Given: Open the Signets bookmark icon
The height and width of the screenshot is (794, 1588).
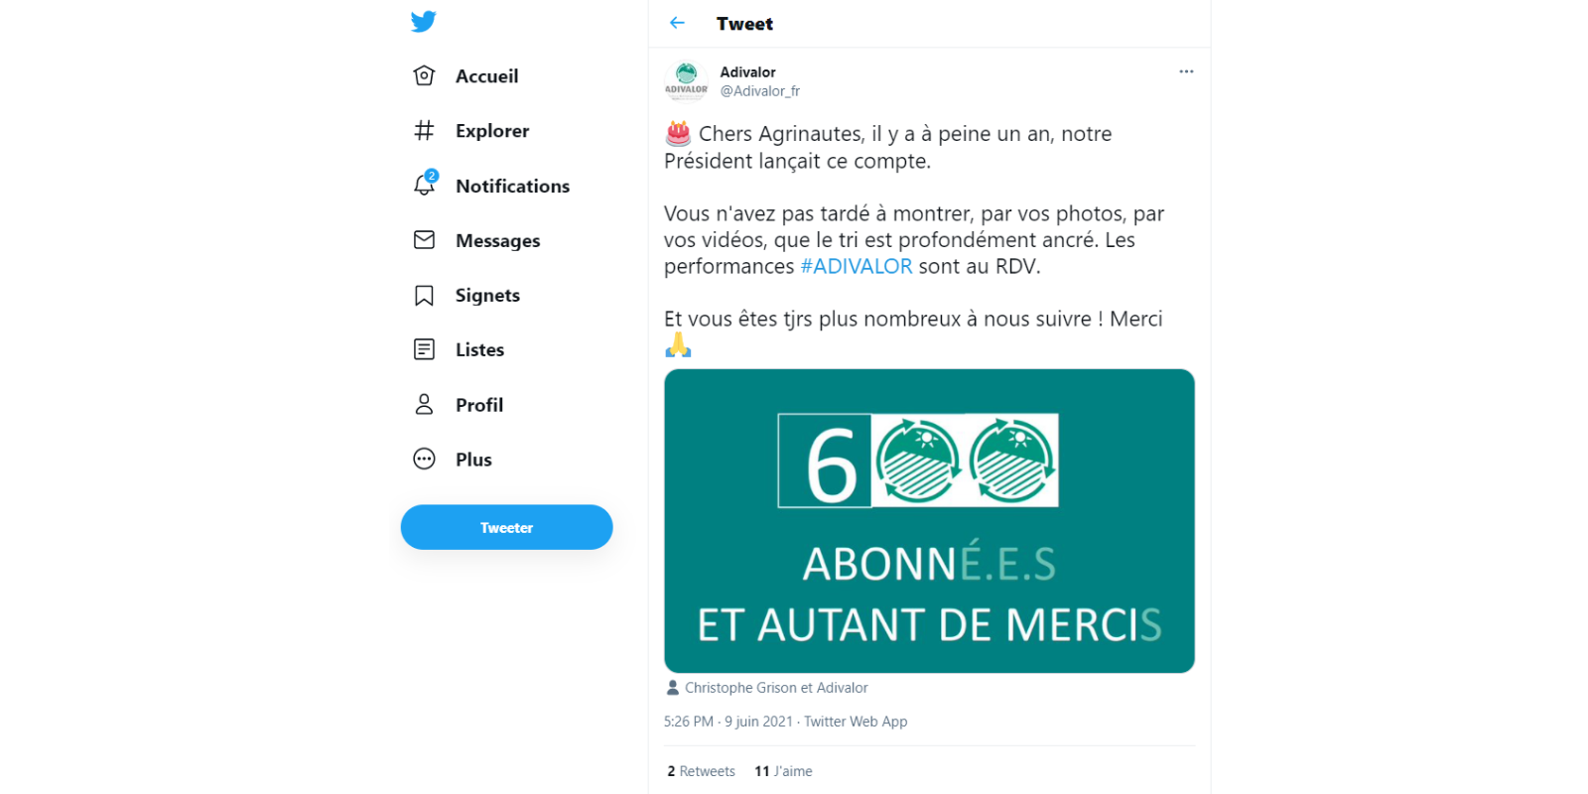Looking at the screenshot, I should [x=424, y=296].
